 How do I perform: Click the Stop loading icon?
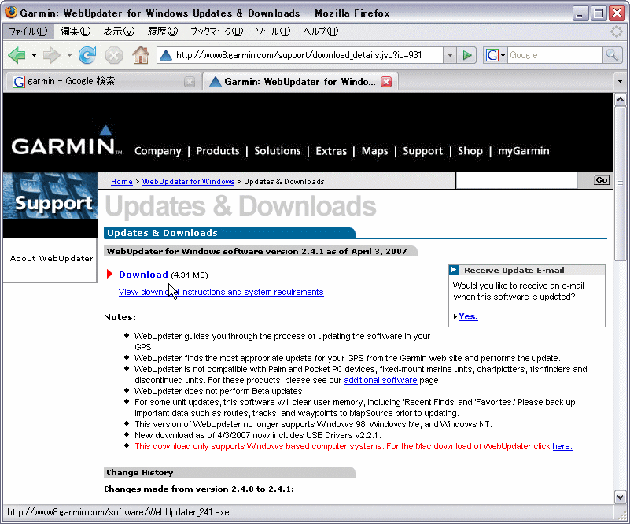pyautogui.click(x=114, y=55)
